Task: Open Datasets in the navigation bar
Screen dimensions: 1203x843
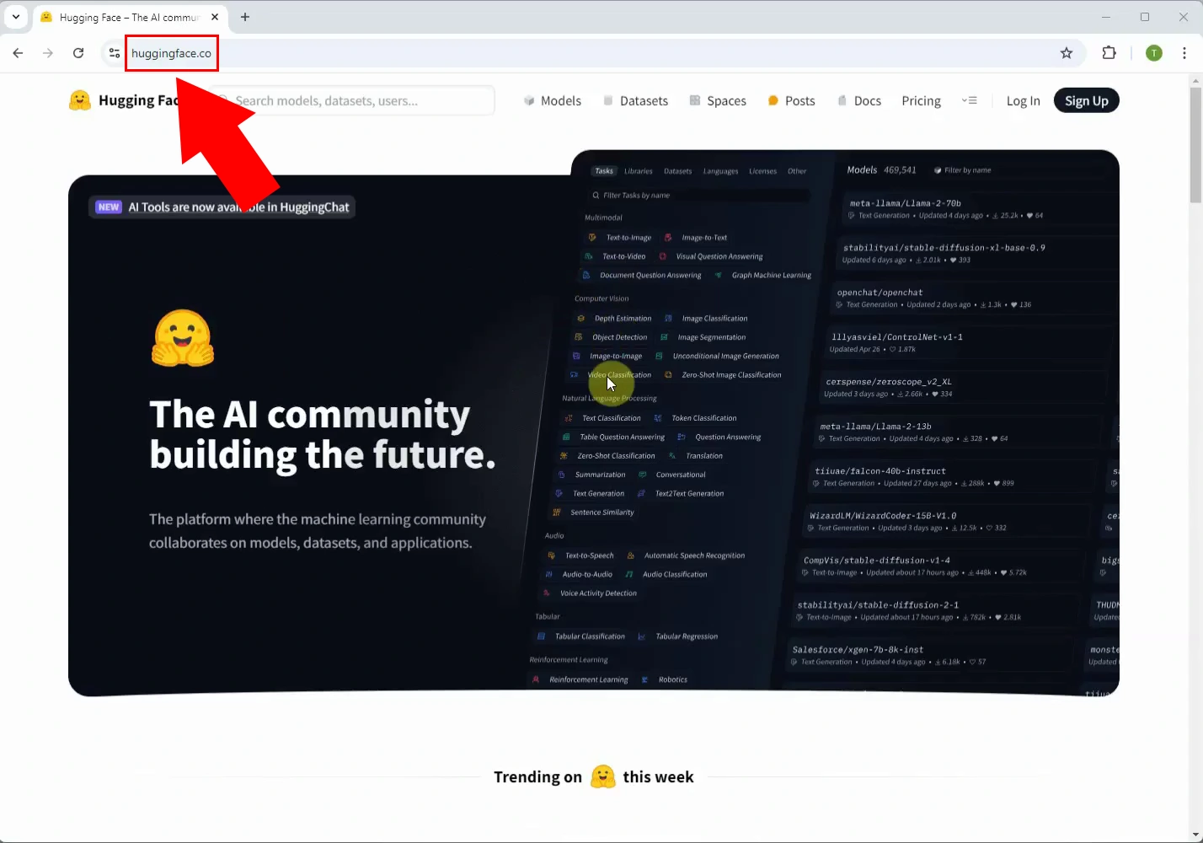Action: point(635,100)
